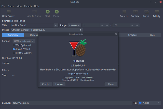Screen dimensions: 163x109
Task: Open the File menu
Action: 3,6
